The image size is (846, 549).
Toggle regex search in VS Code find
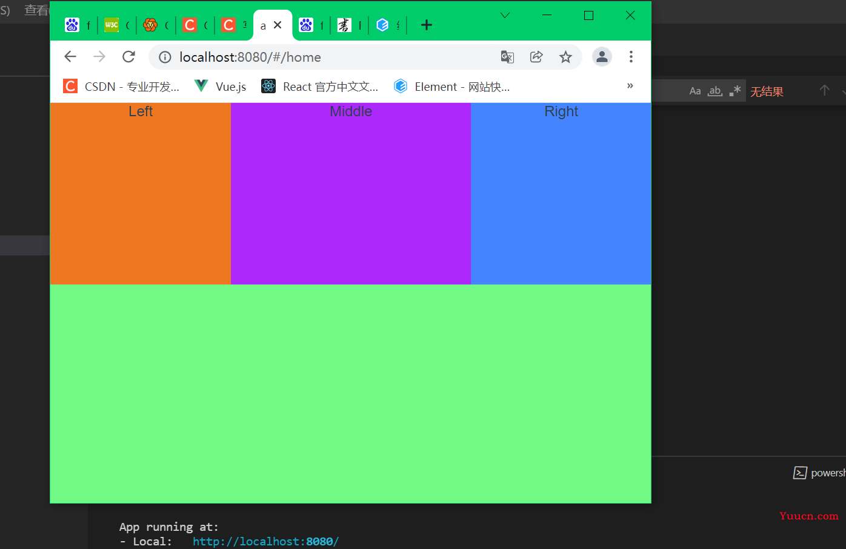coord(735,91)
